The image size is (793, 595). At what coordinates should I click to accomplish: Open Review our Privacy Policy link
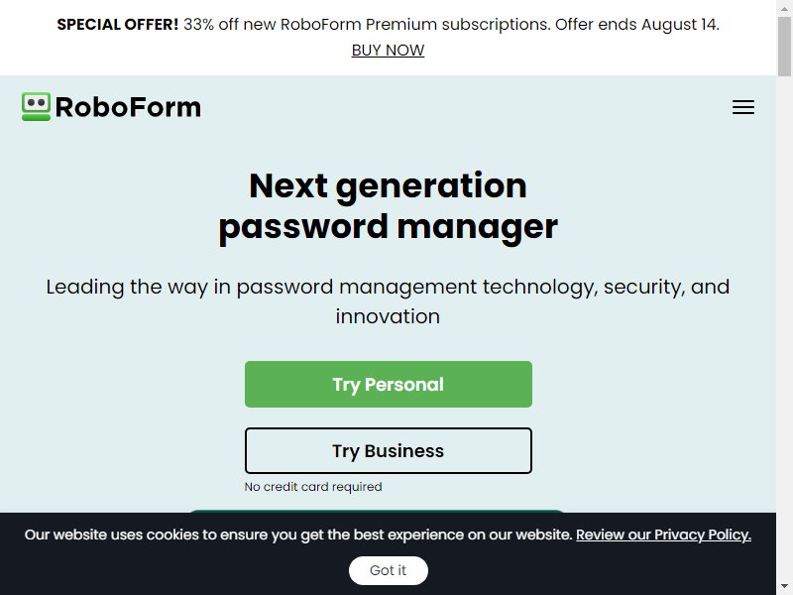663,535
